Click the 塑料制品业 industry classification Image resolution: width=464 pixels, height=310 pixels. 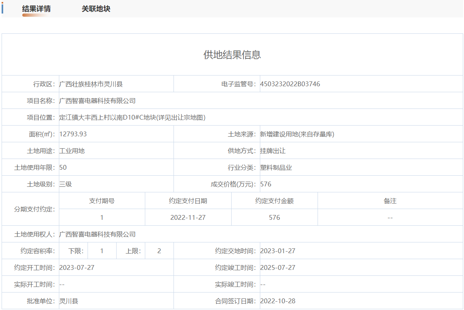point(276,168)
